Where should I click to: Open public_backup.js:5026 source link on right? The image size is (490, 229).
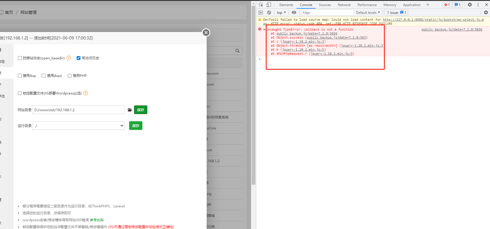pos(452,29)
